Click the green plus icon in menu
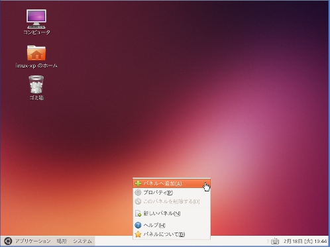This screenshot has height=247, width=330. 138,183
